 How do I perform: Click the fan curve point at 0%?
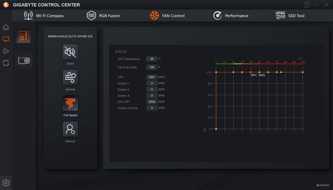pos(216,129)
